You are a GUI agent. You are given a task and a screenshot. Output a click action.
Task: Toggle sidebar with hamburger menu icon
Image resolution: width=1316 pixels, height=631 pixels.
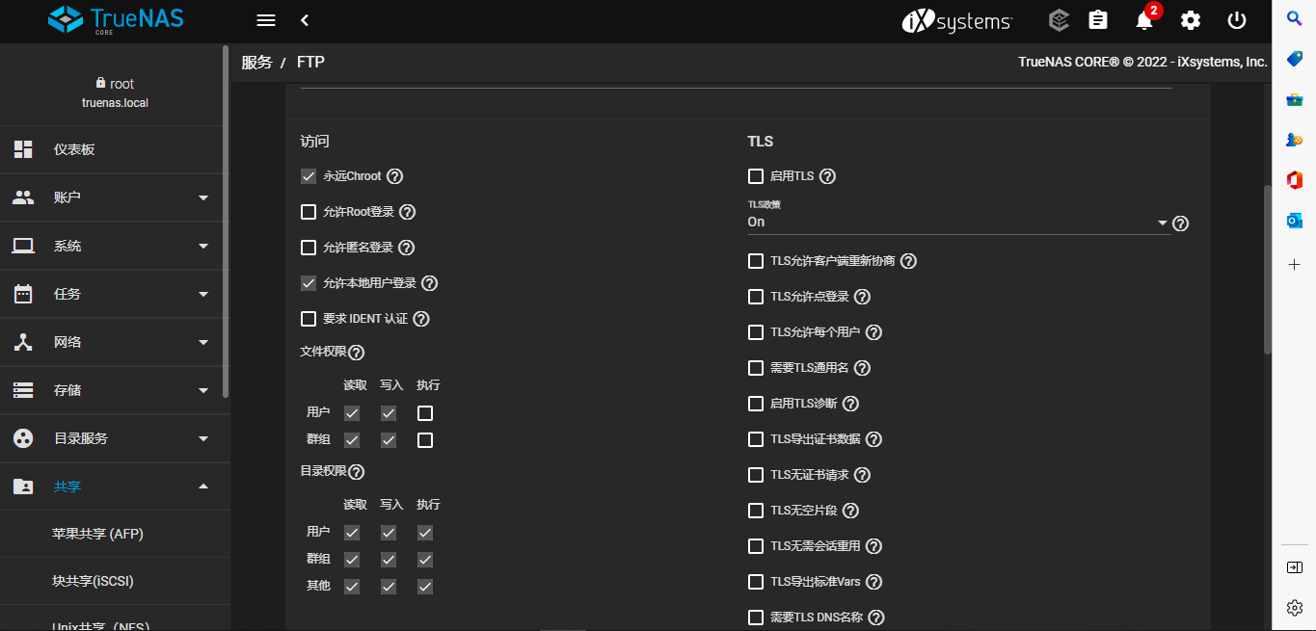point(266,20)
